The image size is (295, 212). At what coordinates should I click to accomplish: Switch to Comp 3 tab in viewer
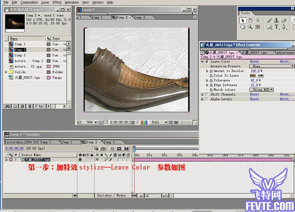pyautogui.click(x=140, y=17)
